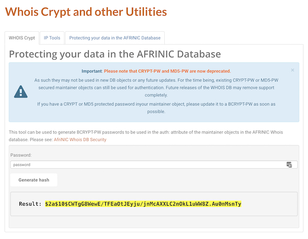308x239 pixels.
Task: Click the BCRYPT-PW tool description paragraph
Action: coord(146,136)
